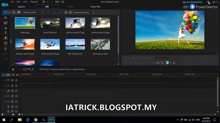Uncheck the title track enable checkbox
Viewport: 220px width, 123px height.
12,107
